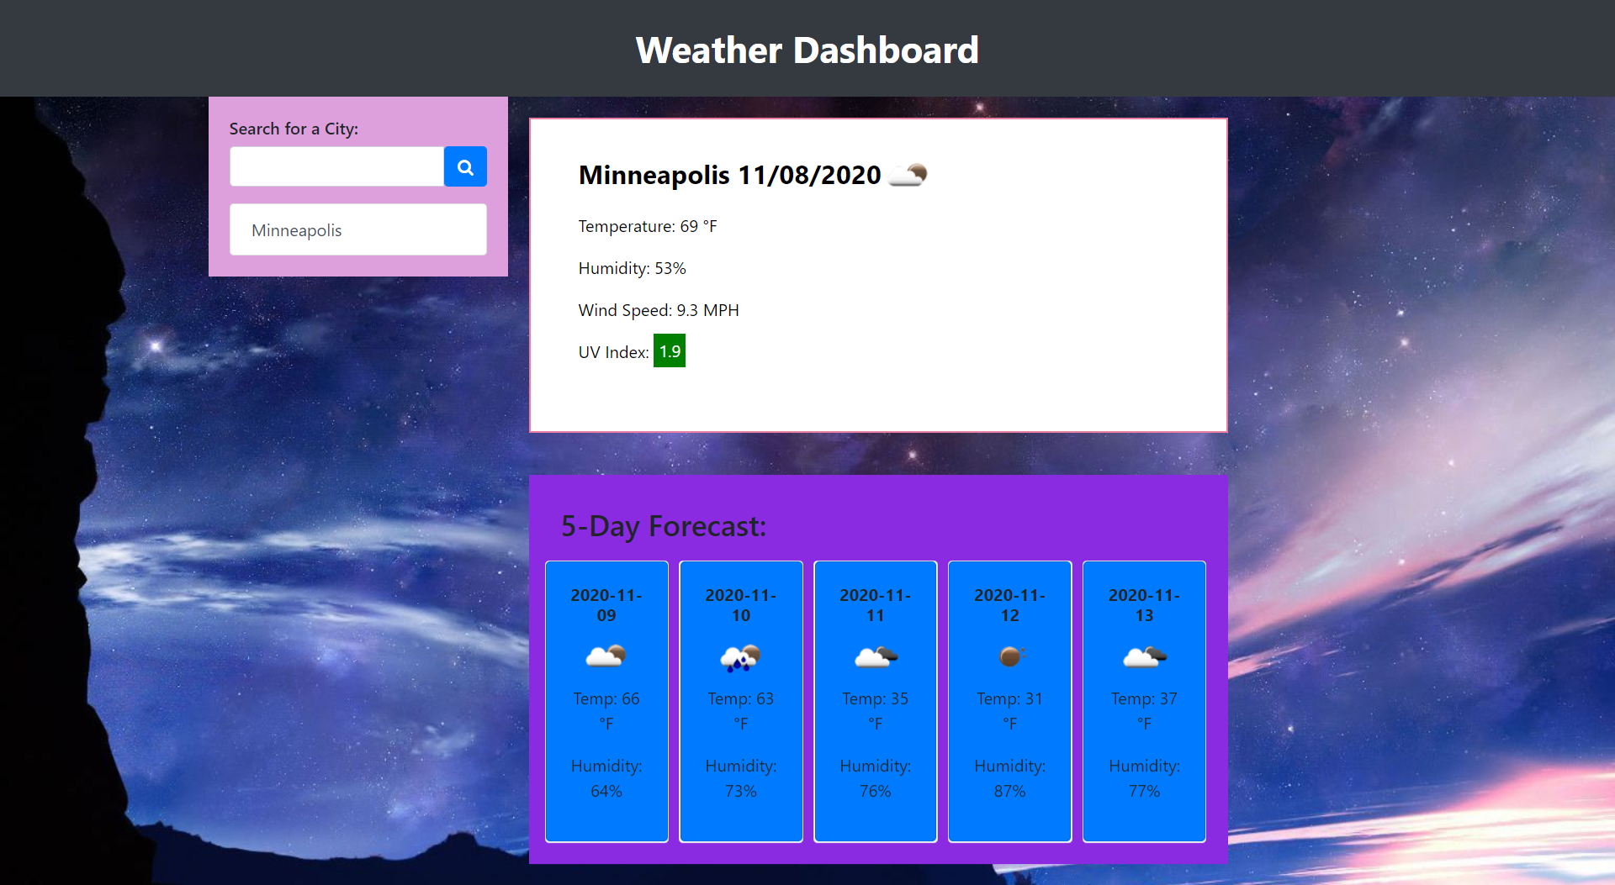
Task: Click the 2020-11-11 forecast card
Action: (875, 700)
